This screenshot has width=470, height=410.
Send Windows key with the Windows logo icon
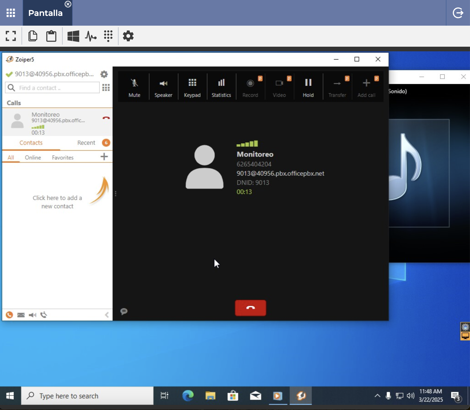click(x=73, y=36)
